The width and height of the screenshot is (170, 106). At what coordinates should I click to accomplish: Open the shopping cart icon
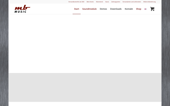pyautogui.click(x=152, y=9)
